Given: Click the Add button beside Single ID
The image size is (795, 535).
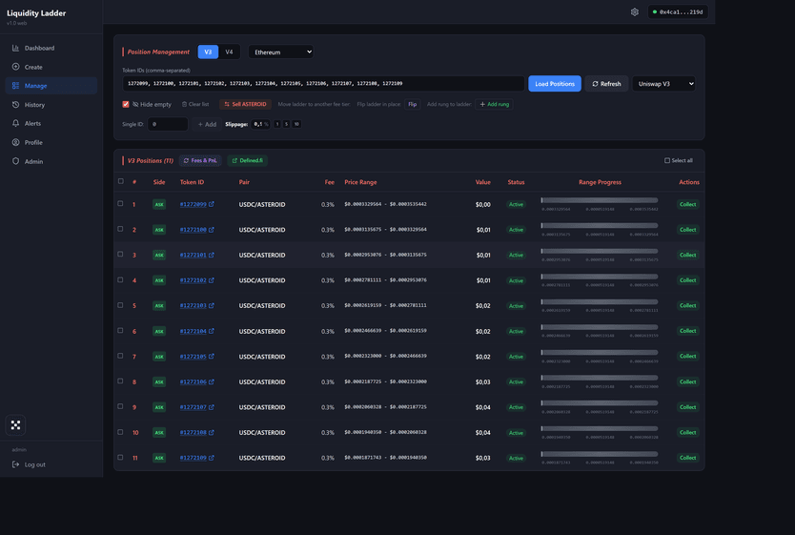Looking at the screenshot, I should pyautogui.click(x=207, y=124).
